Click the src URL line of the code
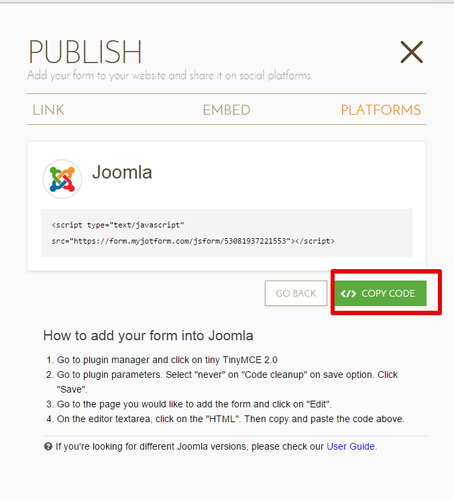 pyautogui.click(x=193, y=241)
